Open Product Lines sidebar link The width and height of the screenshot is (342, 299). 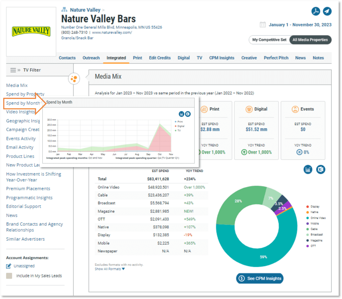click(20, 156)
